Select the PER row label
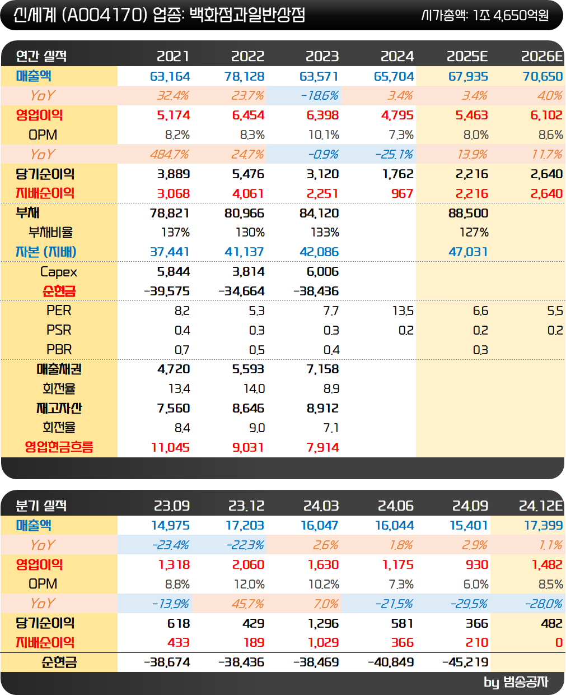This screenshot has width=566, height=695. click(59, 311)
